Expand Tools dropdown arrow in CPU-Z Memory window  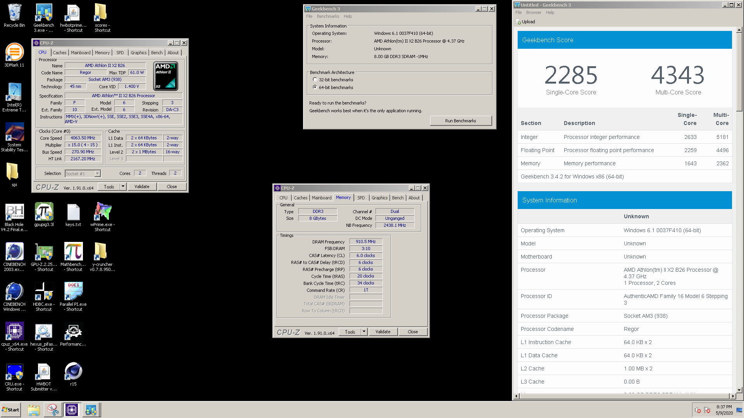(364, 332)
